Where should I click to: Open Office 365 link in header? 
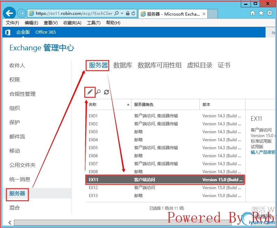46,32
